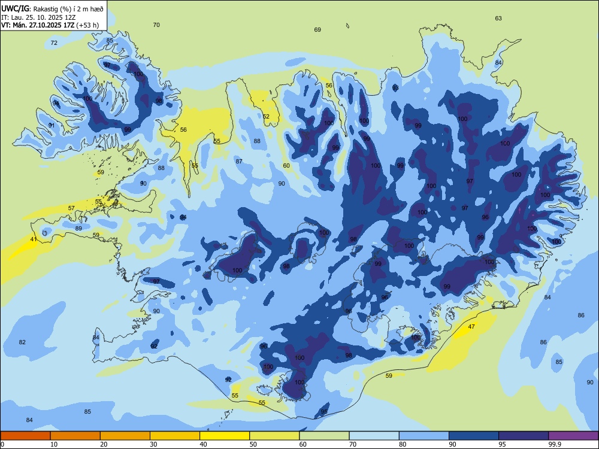The image size is (599, 449).
Task: Click the 50–60 pale yellow legend swatch
Action: tap(274, 436)
